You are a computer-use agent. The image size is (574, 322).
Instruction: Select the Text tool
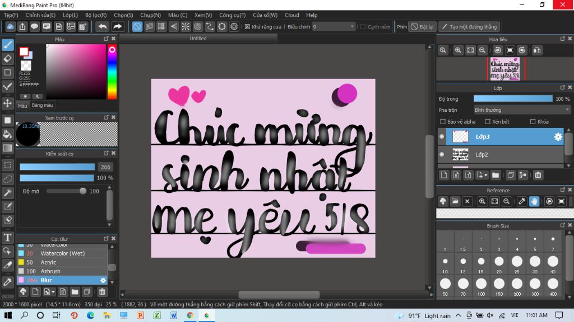pyautogui.click(x=8, y=238)
